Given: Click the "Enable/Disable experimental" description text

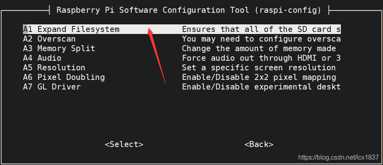Looking at the screenshot, I should coord(261,87).
